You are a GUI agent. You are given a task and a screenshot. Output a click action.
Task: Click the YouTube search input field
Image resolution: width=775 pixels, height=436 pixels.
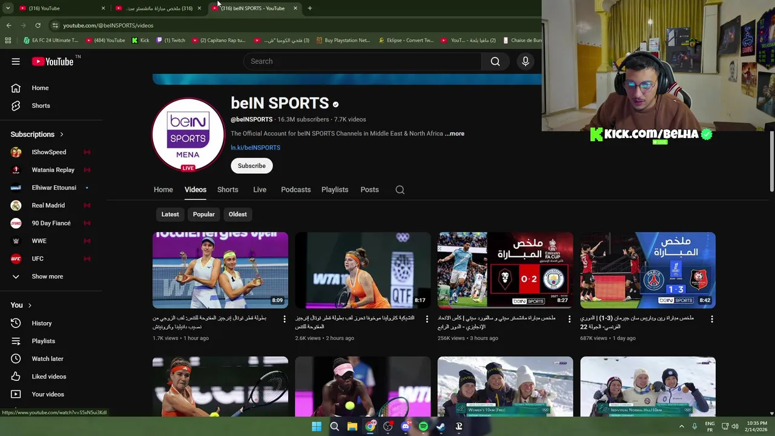coord(362,61)
